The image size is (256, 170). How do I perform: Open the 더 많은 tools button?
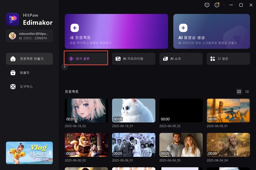228,59
